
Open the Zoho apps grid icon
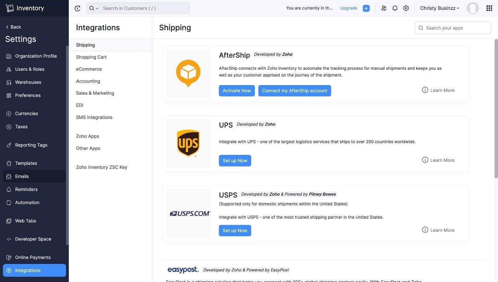tap(489, 8)
